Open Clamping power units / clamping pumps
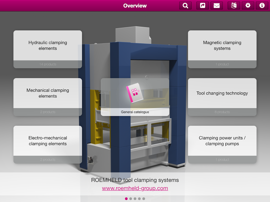This screenshot has height=202, width=270. point(222,145)
